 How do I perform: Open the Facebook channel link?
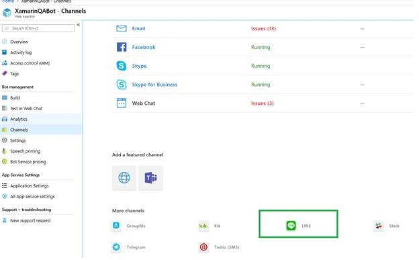click(144, 47)
